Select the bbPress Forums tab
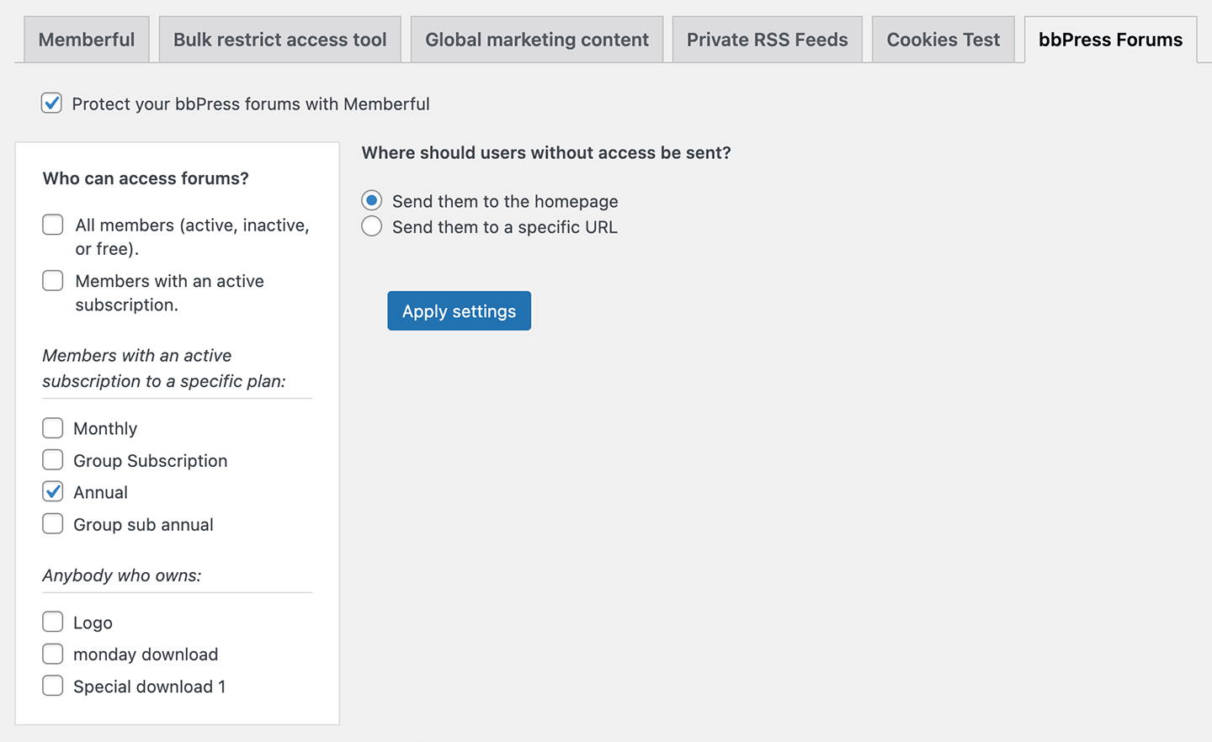The image size is (1212, 742). coord(1109,38)
